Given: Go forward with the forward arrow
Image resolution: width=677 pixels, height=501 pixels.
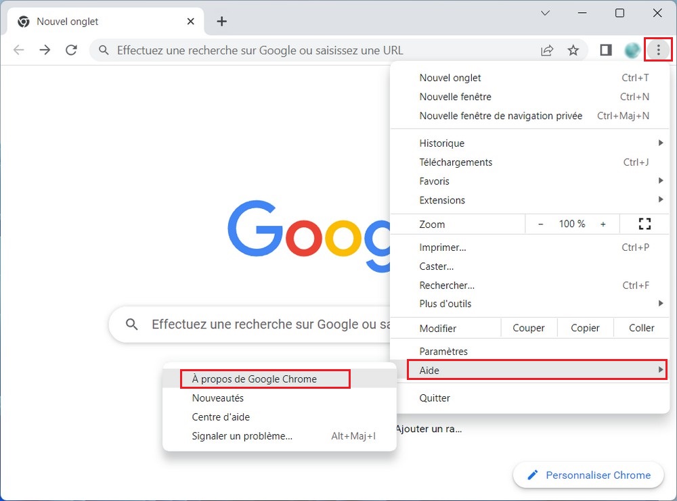Looking at the screenshot, I should 45,50.
